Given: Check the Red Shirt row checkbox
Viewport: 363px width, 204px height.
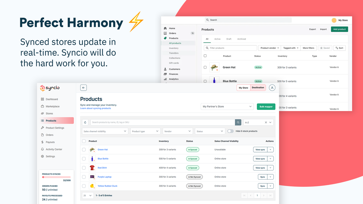Looking at the screenshot, I should click(84, 168).
